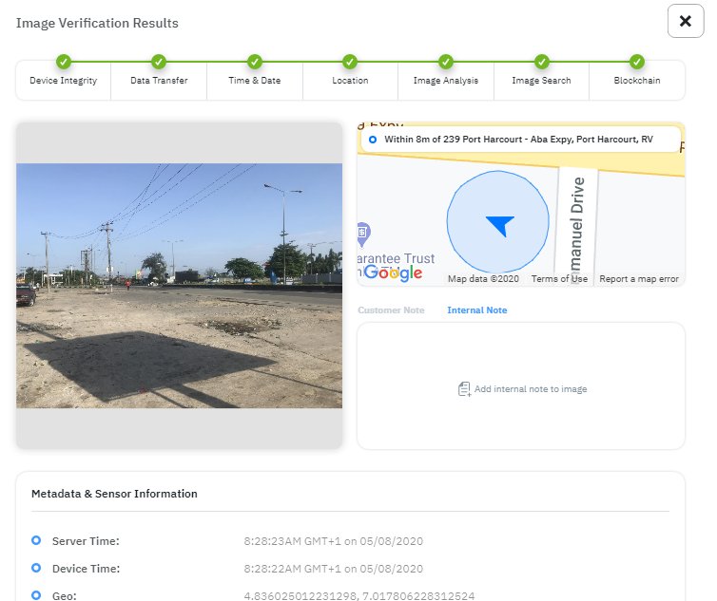The width and height of the screenshot is (717, 601).
Task: Click the Geo bullet icon
Action: [36, 595]
